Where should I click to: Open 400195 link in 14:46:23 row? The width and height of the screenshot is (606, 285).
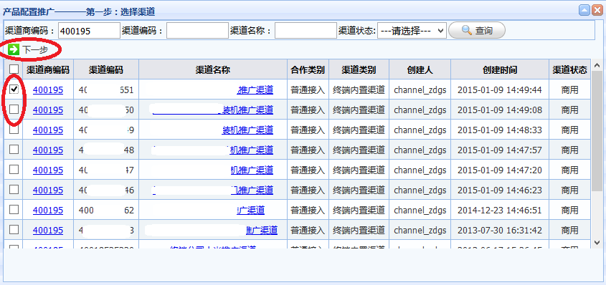[x=48, y=190]
